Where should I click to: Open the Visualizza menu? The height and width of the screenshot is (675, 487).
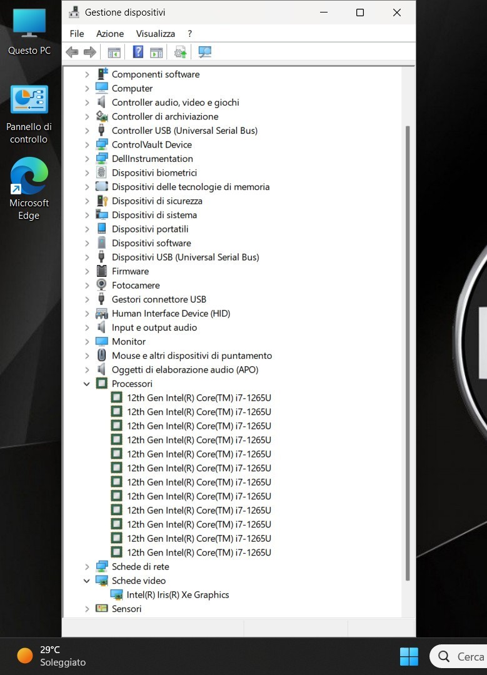(156, 34)
